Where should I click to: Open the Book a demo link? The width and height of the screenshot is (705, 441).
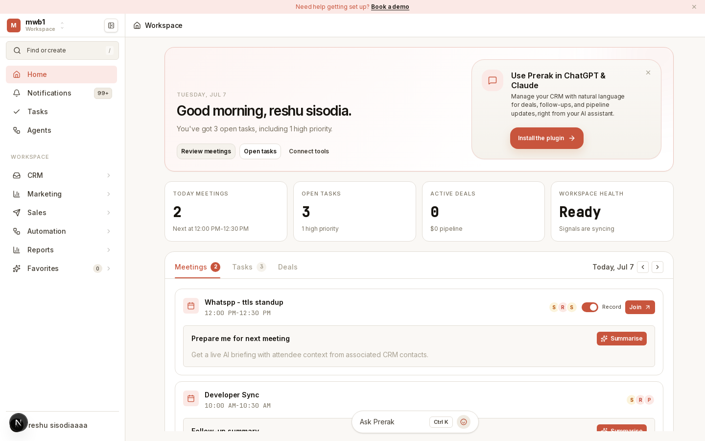(390, 7)
